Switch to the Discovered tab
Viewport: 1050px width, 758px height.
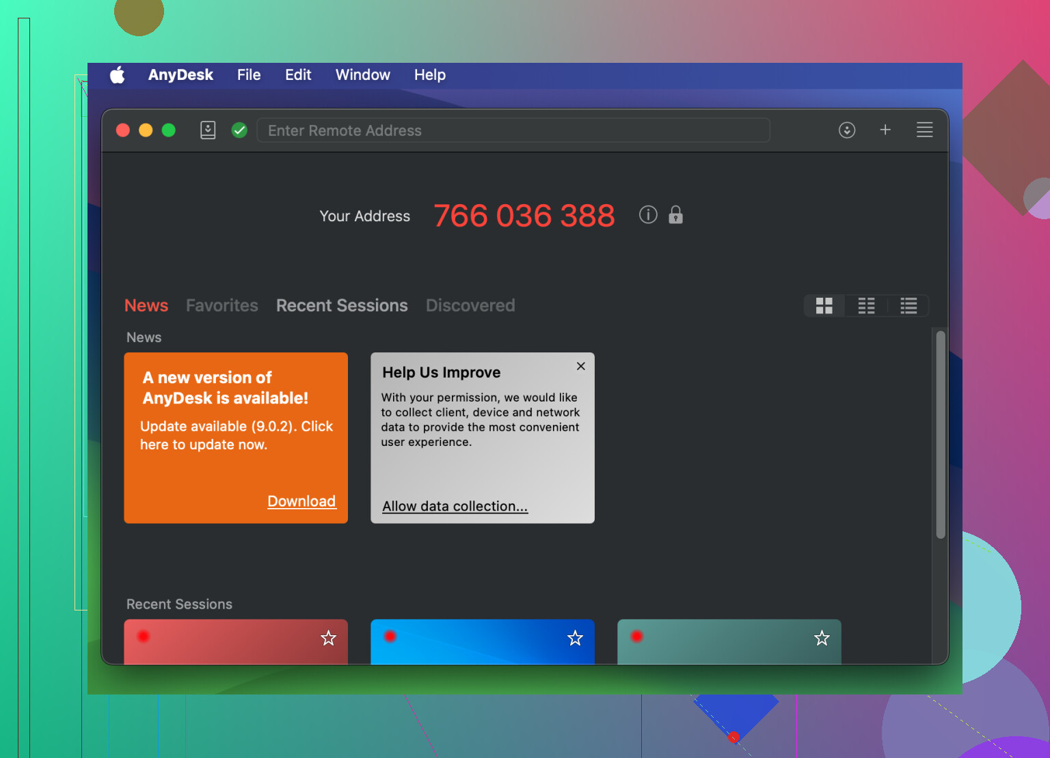(x=470, y=305)
